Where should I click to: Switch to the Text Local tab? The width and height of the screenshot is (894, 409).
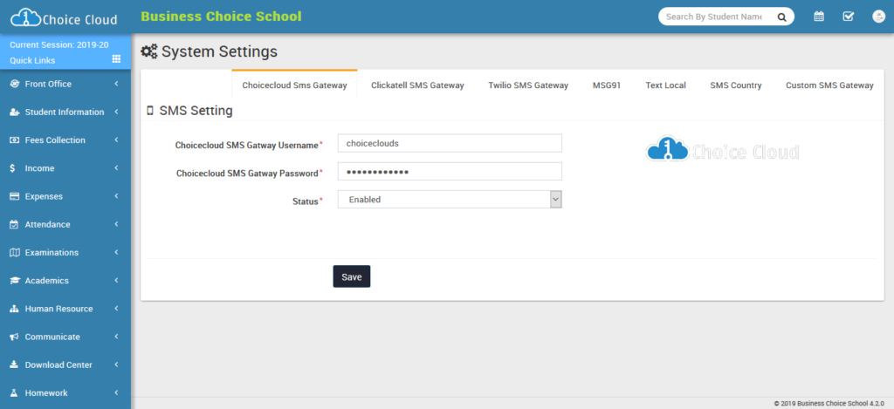[x=665, y=85]
